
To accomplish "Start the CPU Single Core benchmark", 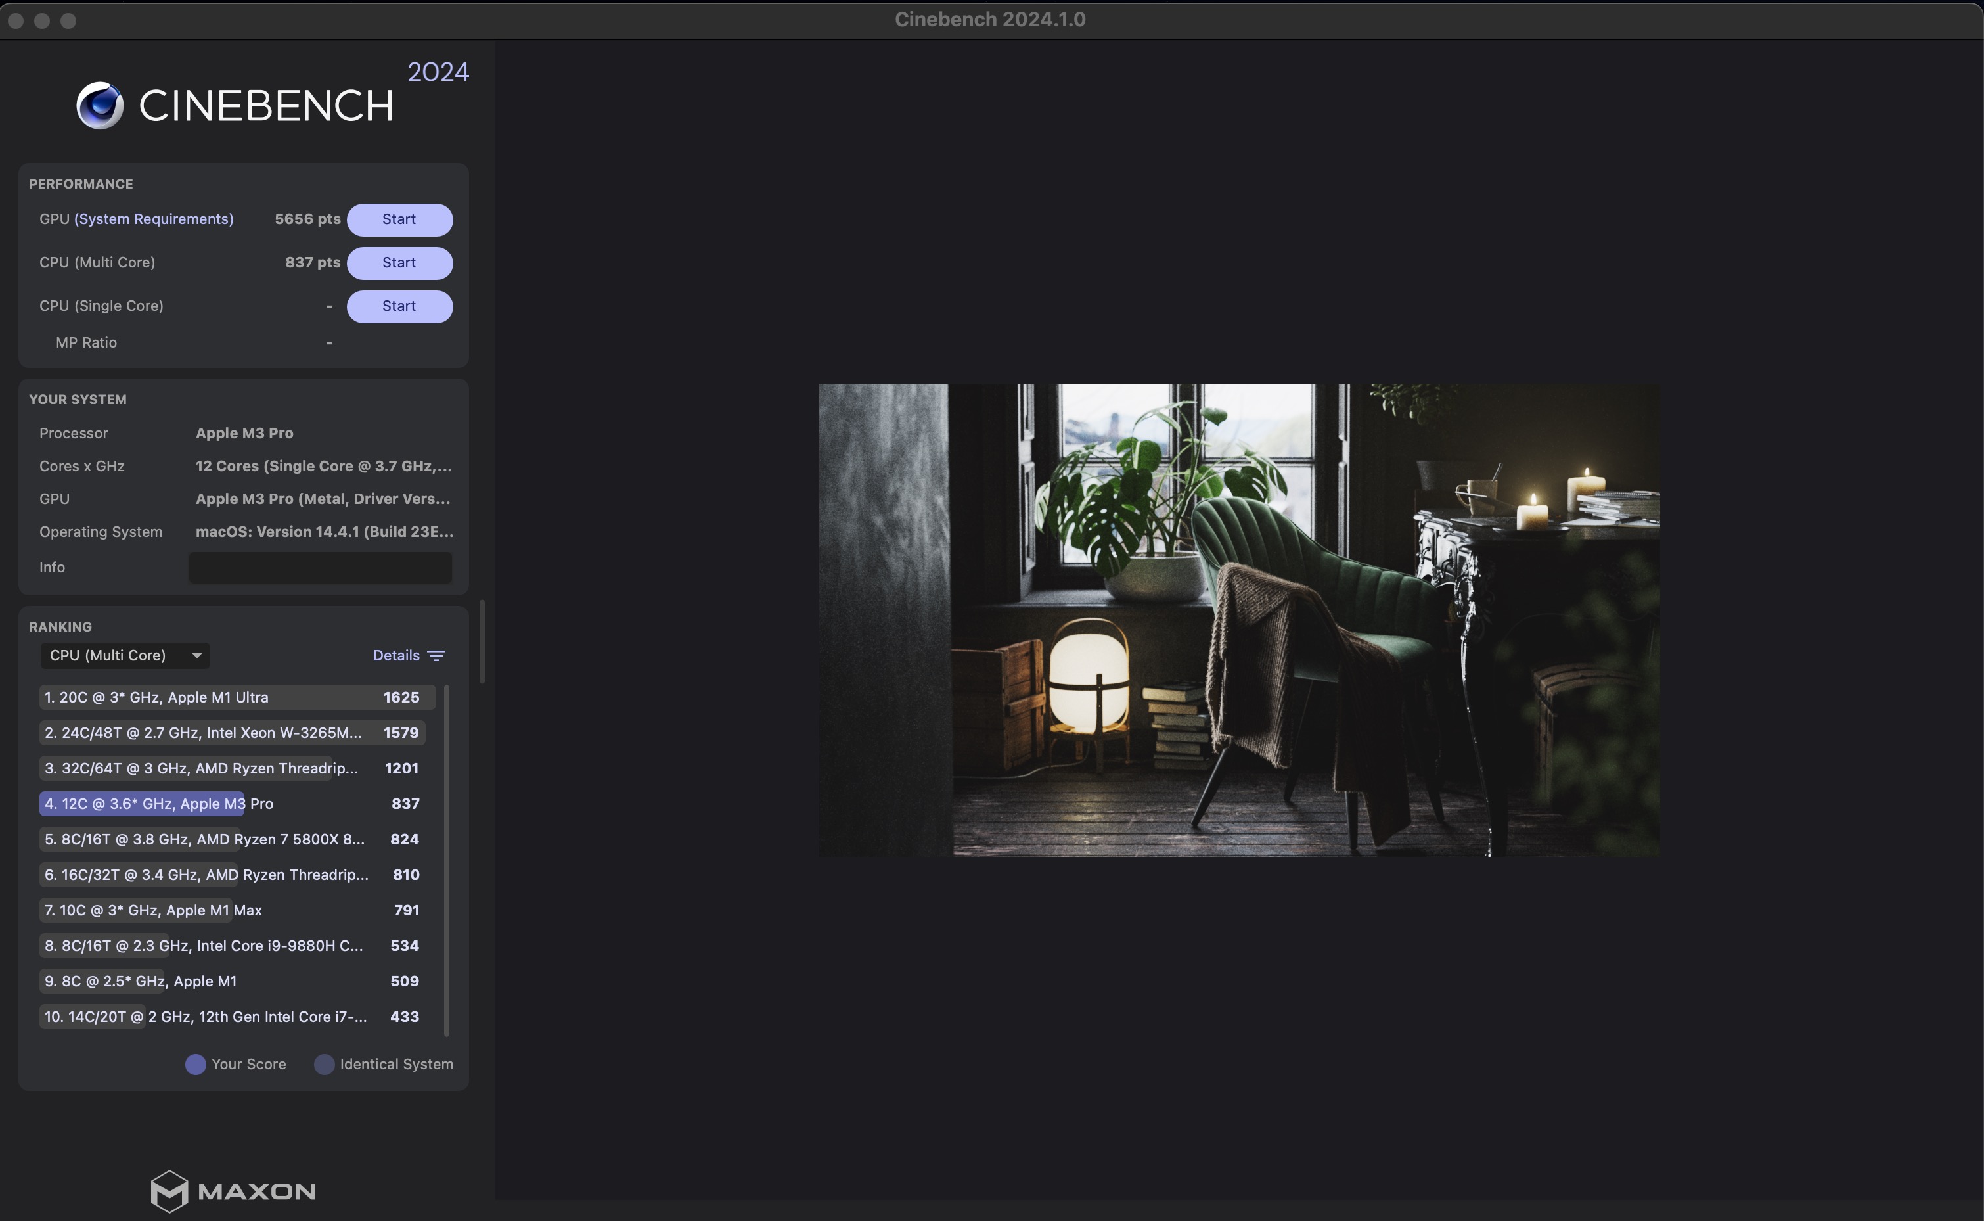I will point(399,306).
